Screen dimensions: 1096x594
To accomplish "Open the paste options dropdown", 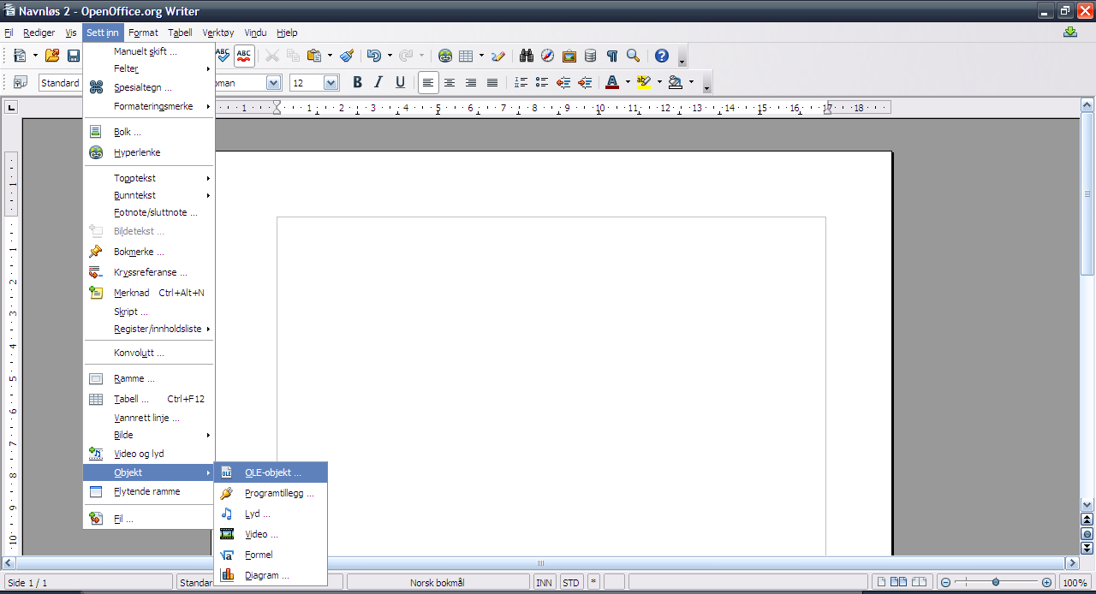I will (330, 56).
